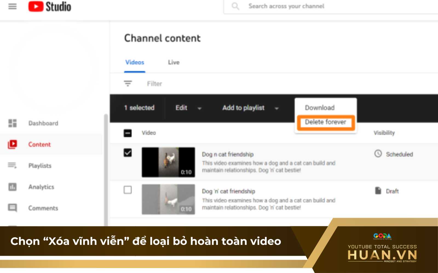Switch to the Videos tab
The image size is (438, 273).
pyautogui.click(x=135, y=63)
